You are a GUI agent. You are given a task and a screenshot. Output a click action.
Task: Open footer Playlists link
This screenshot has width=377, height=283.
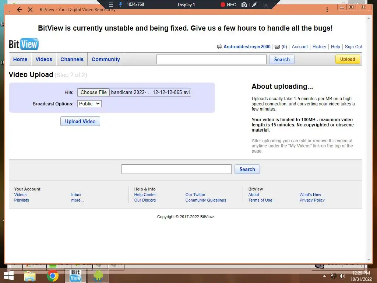(21, 200)
